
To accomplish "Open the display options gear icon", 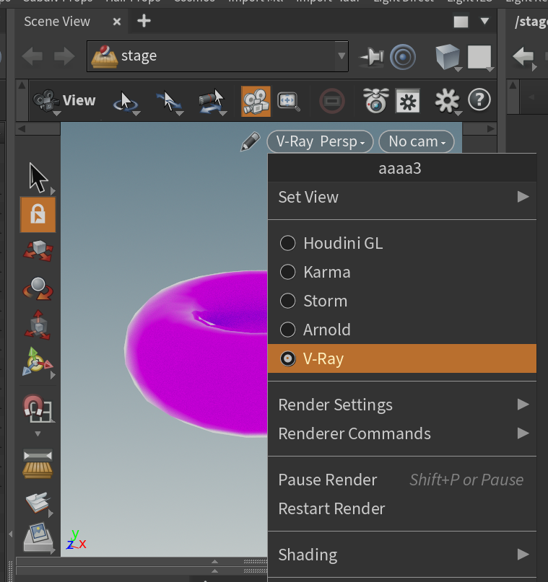I will click(448, 100).
